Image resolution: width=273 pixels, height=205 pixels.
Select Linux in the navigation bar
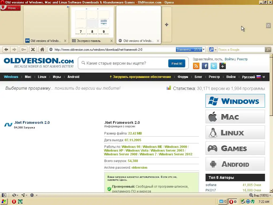42,77
